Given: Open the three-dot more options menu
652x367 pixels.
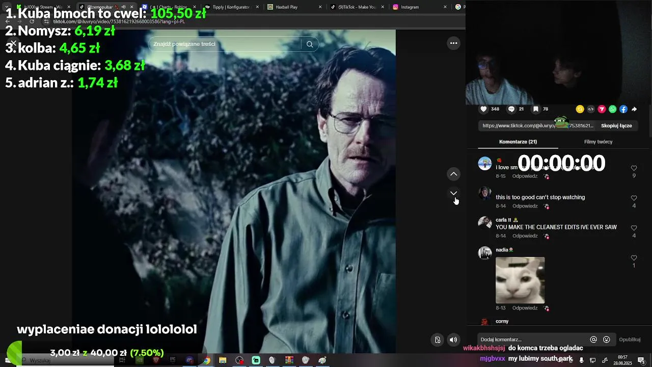Looking at the screenshot, I should 453,43.
